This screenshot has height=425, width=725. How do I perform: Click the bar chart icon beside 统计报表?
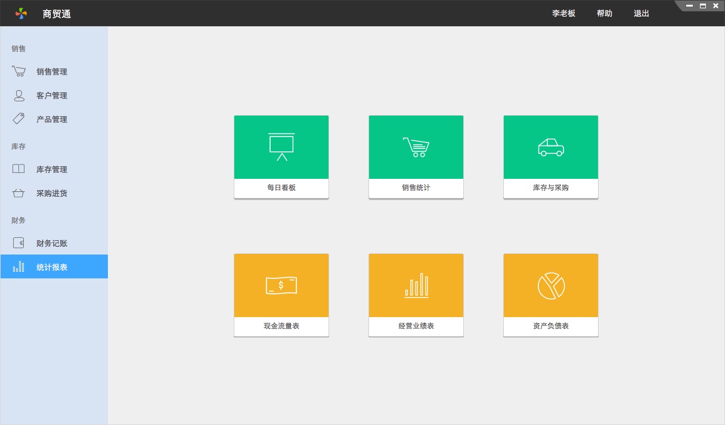[18, 266]
